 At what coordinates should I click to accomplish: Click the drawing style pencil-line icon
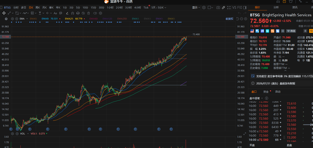point(67,13)
